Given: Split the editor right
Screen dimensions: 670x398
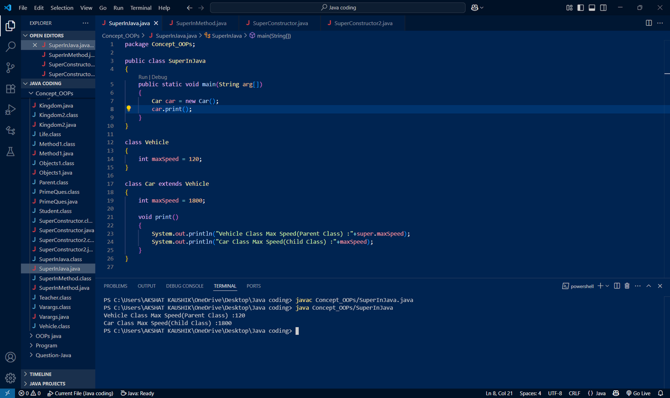Looking at the screenshot, I should (648, 23).
